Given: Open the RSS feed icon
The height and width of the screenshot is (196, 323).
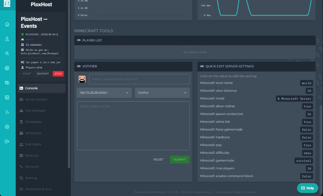Looking at the screenshot, I should tap(7, 112).
